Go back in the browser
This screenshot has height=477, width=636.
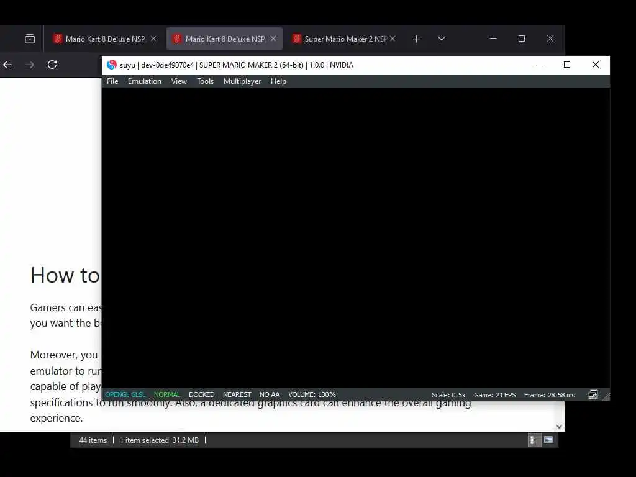pyautogui.click(x=7, y=65)
